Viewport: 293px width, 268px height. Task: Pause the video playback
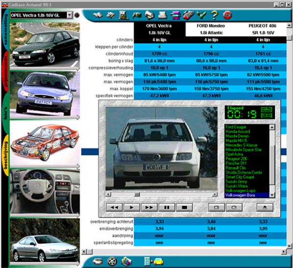click(167, 207)
